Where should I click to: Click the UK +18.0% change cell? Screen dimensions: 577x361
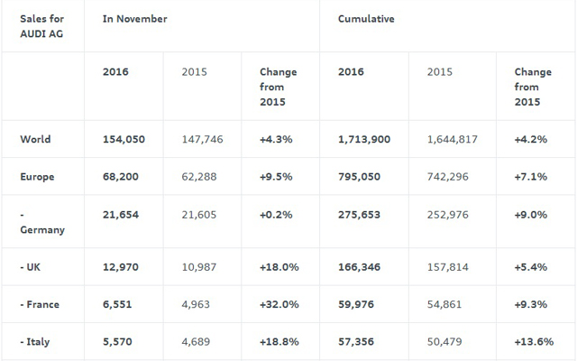(278, 266)
